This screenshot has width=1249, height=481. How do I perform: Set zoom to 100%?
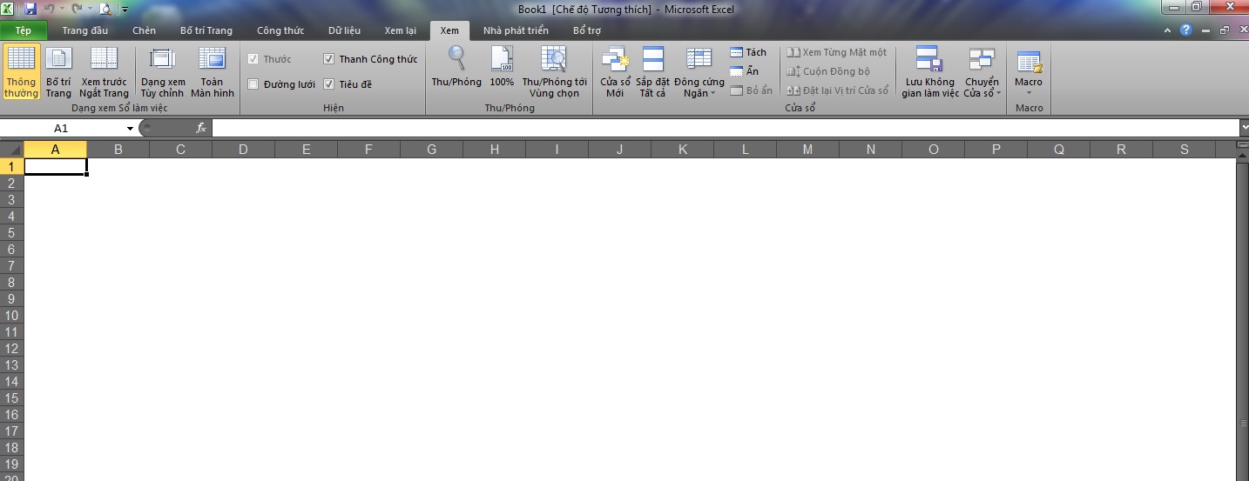coord(502,67)
